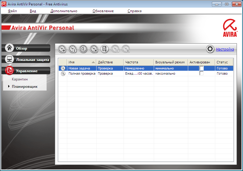Add a new scheduler job (clock plus icon)
This screenshot has width=243, height=171.
point(62,49)
